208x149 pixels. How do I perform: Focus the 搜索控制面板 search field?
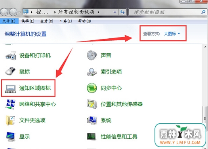click(168, 12)
